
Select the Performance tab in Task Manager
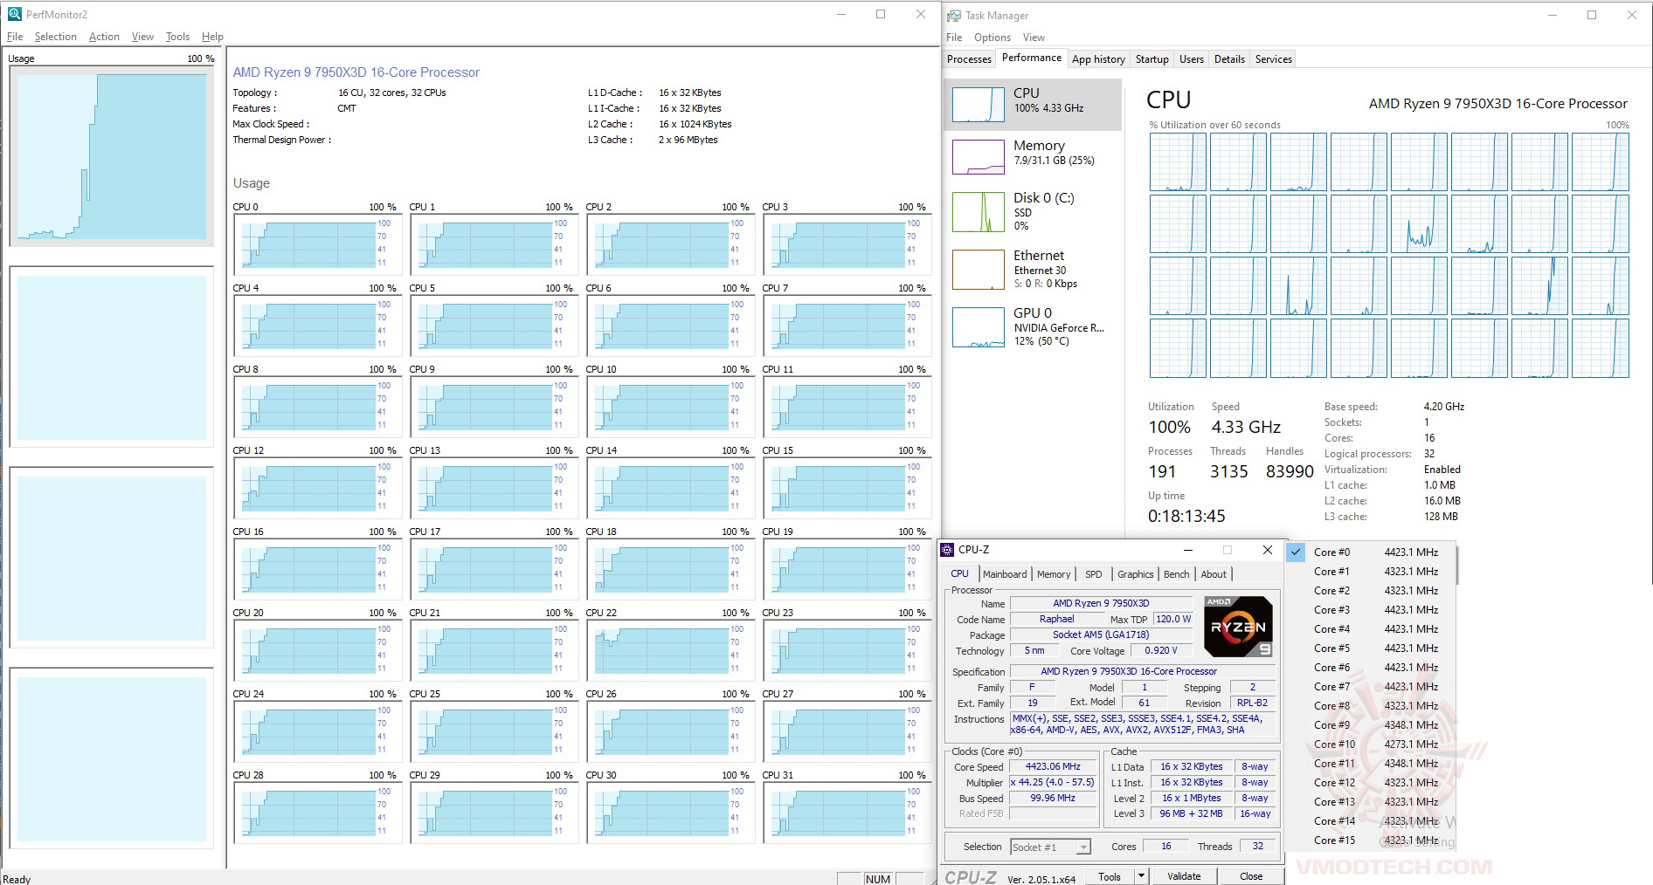pyautogui.click(x=1032, y=58)
